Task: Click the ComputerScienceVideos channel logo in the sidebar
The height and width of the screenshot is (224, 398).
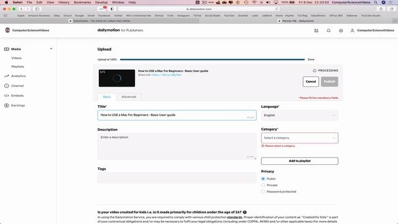Action: point(7,30)
